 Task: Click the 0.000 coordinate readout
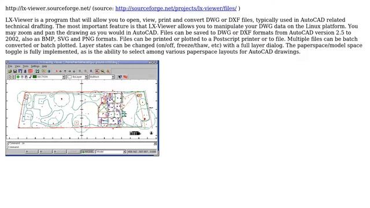[x=153, y=151]
